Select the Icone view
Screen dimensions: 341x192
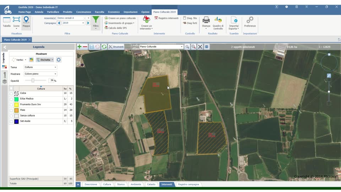16,22
